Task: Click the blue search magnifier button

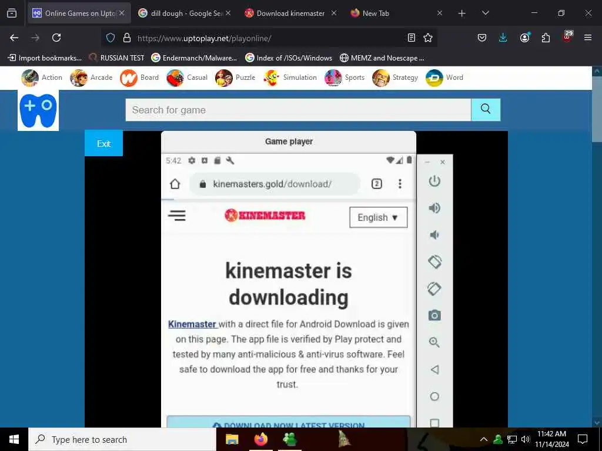Action: pos(485,109)
